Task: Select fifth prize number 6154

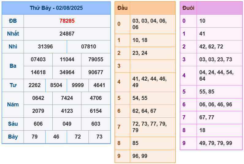Action: click(96, 111)
